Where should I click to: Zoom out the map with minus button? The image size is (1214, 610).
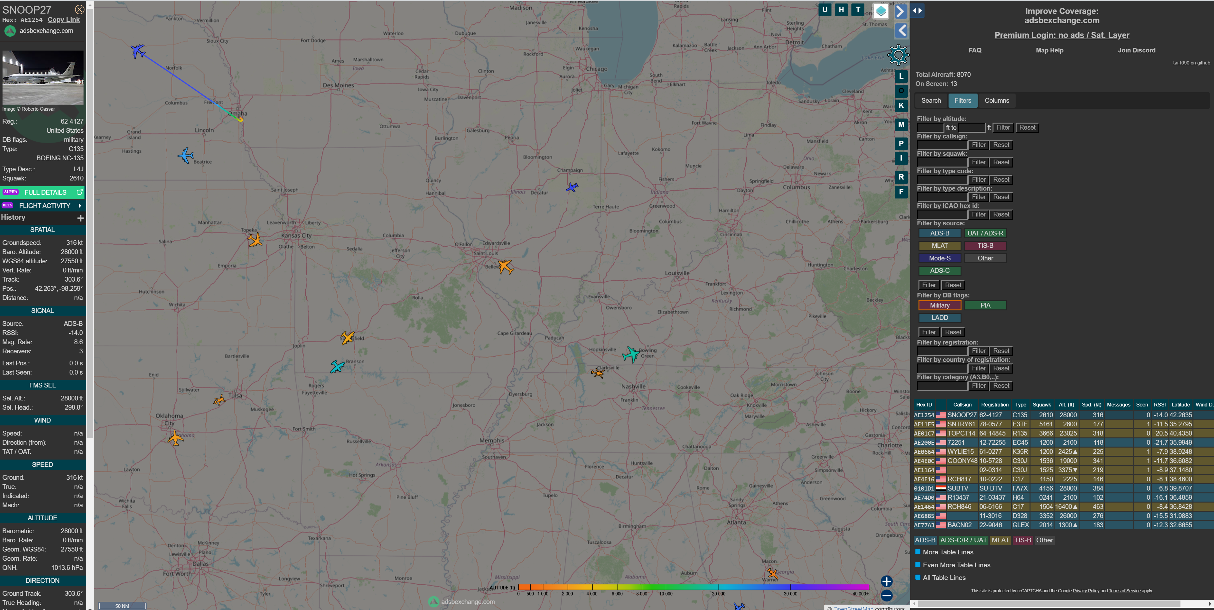(x=887, y=595)
